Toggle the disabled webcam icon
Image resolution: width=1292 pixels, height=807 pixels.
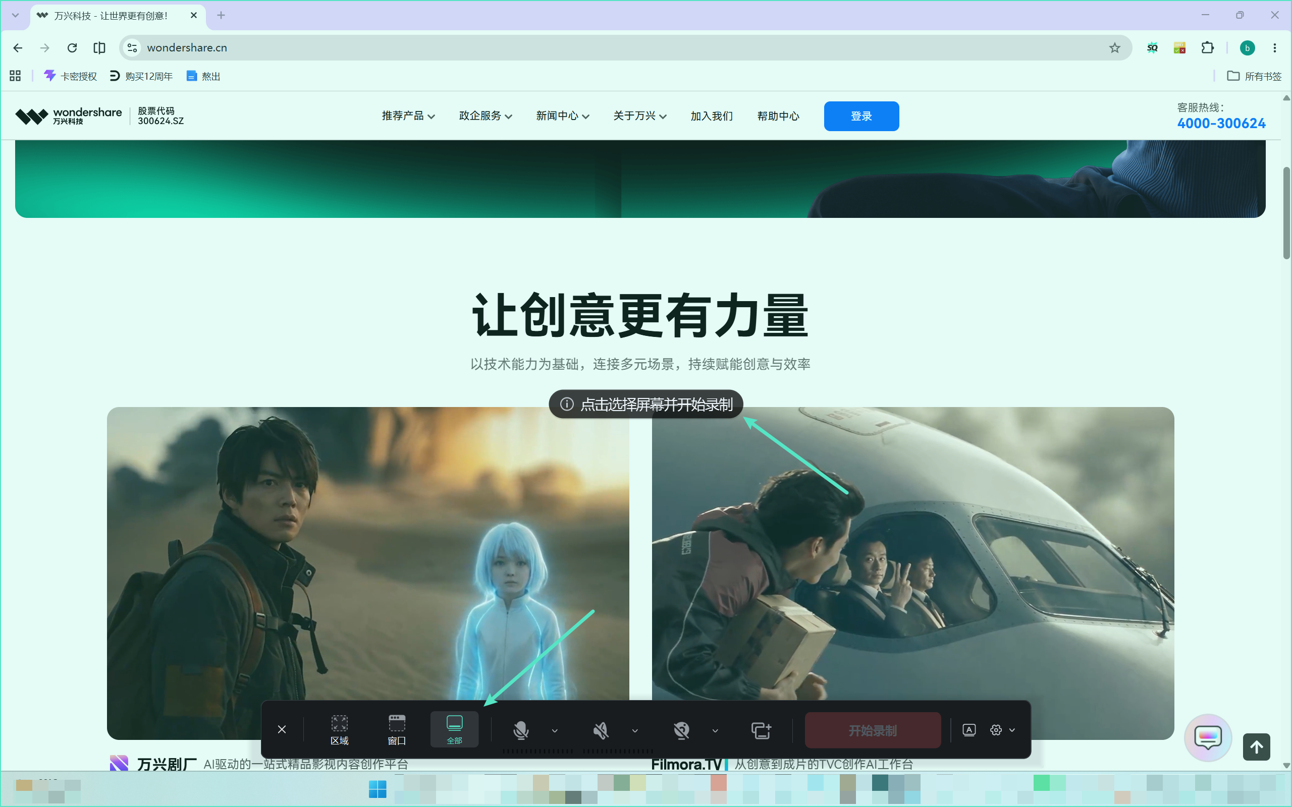coord(681,730)
